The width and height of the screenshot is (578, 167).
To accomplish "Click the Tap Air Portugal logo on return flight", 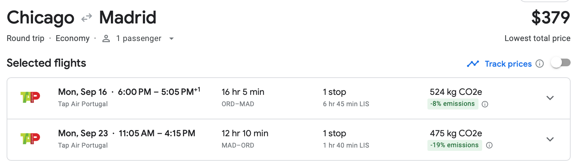I will pos(30,139).
